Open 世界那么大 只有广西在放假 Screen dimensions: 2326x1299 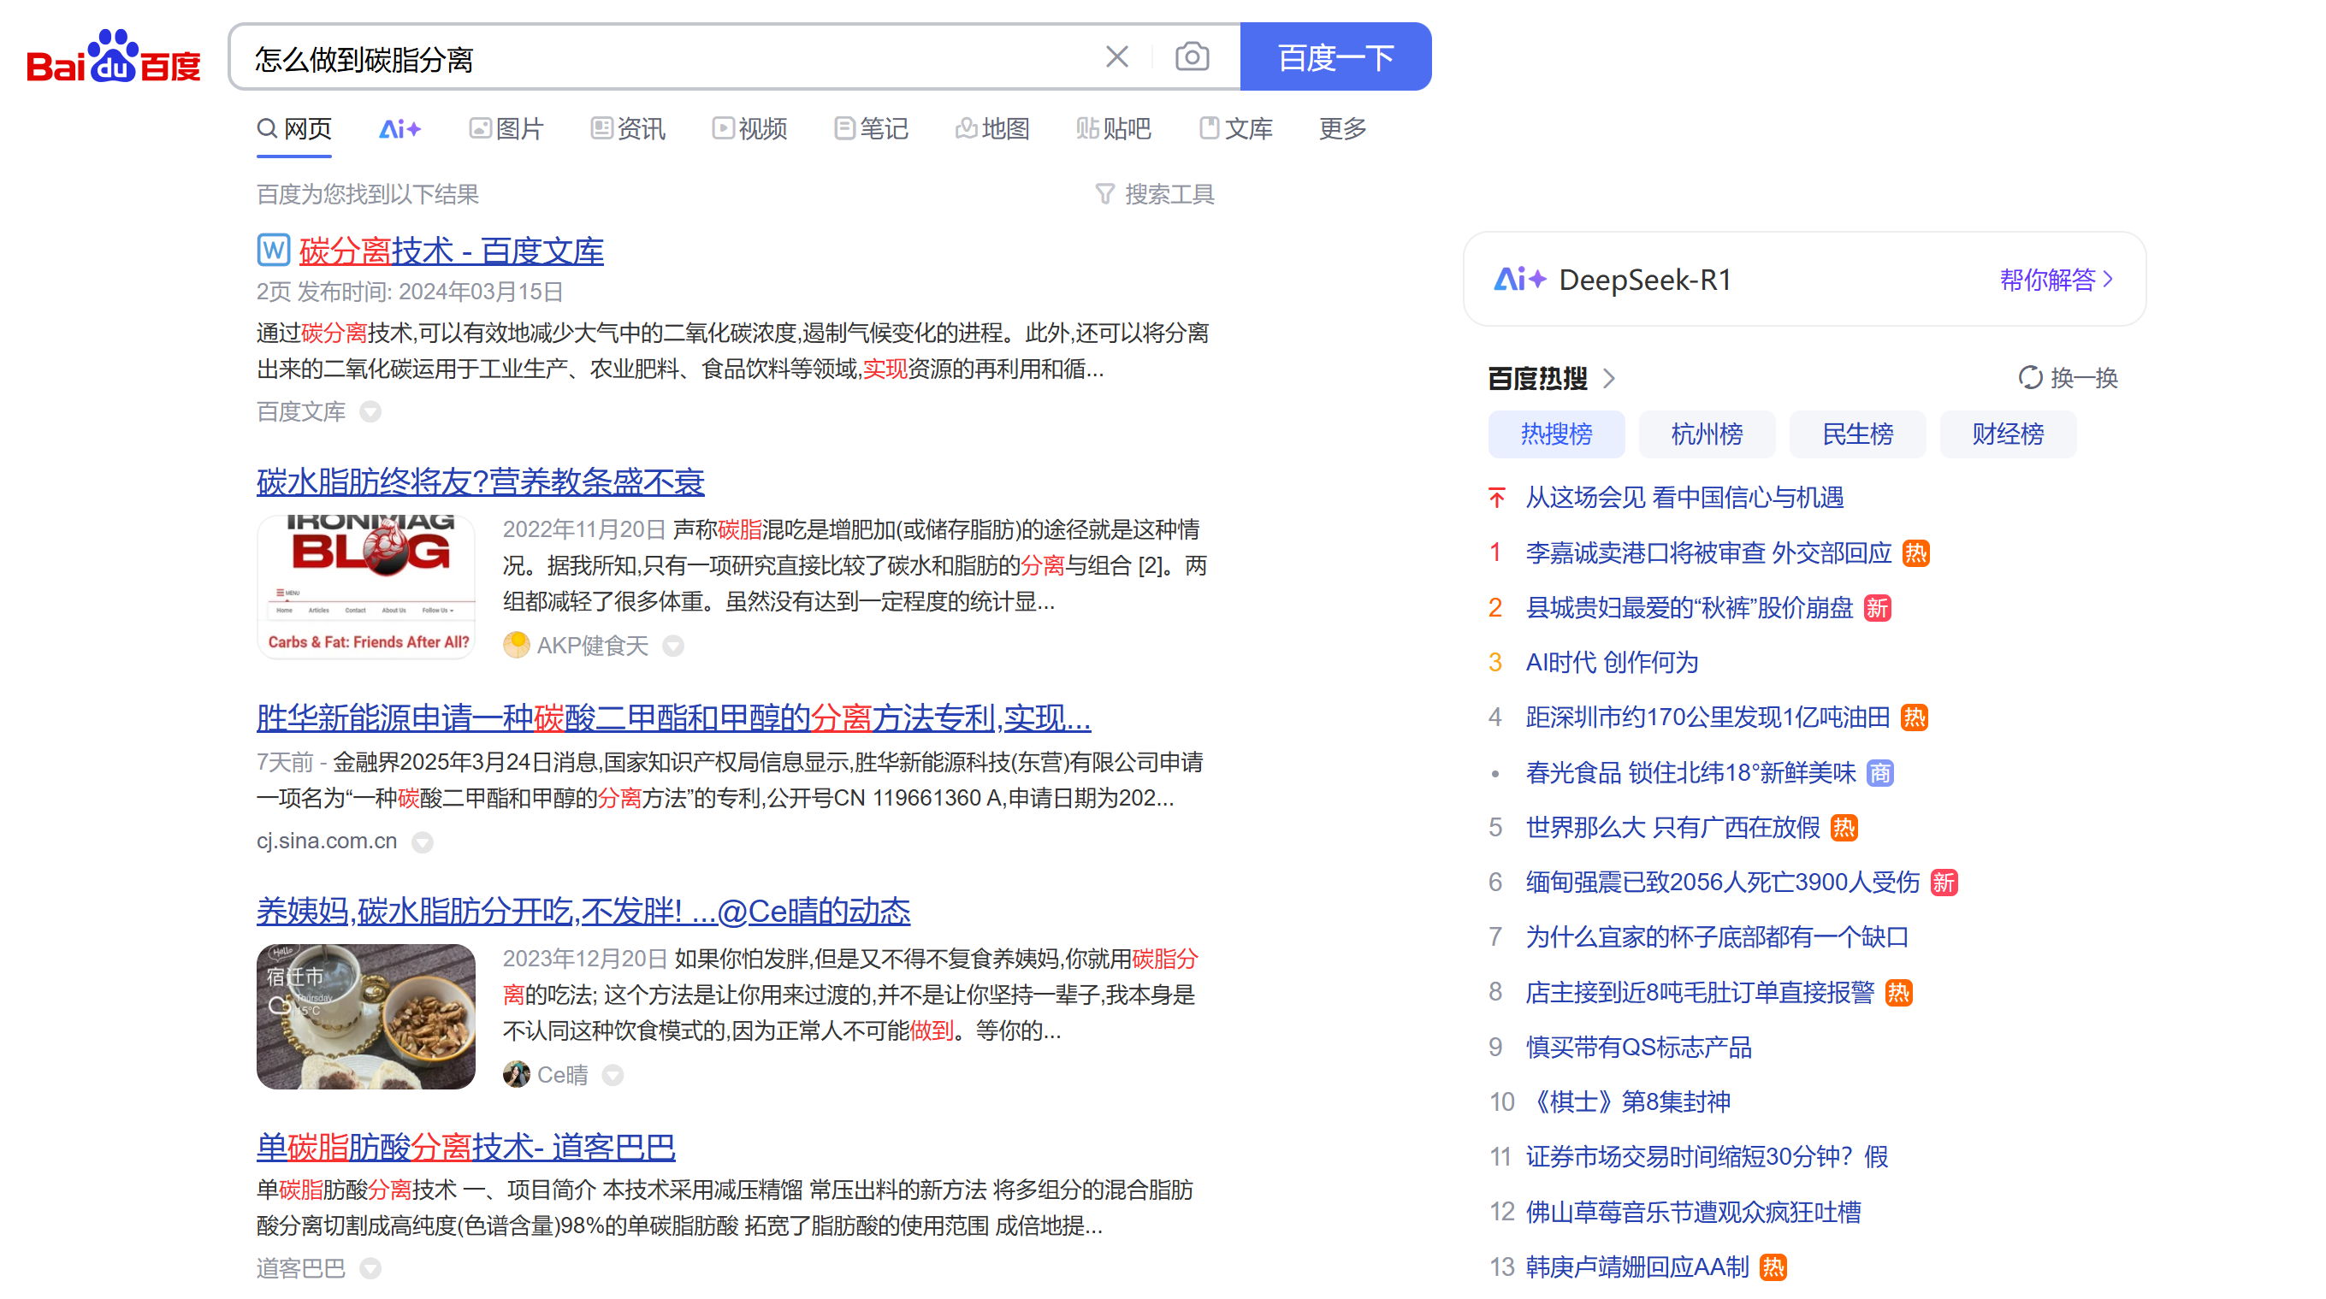tap(1672, 828)
